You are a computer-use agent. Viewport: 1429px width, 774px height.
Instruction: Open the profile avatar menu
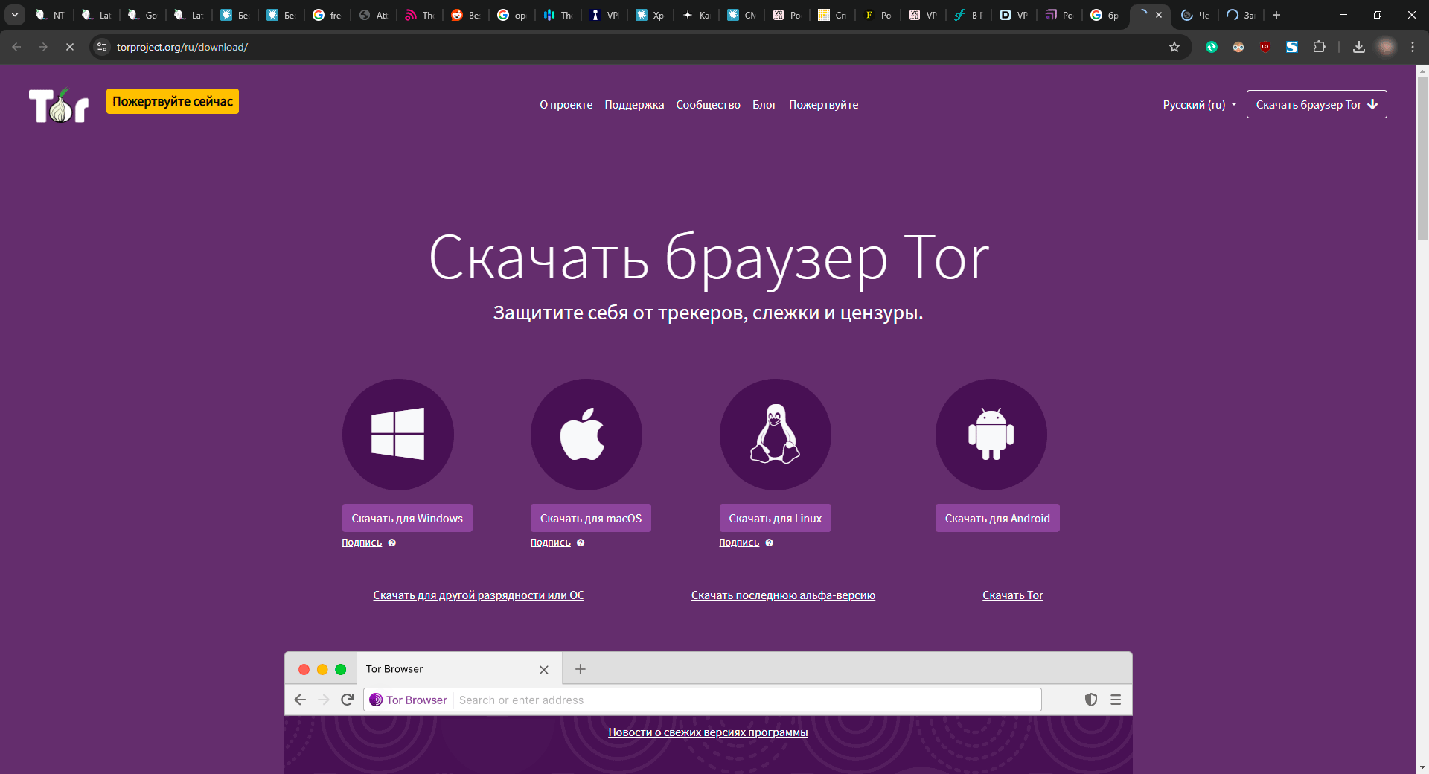(1386, 47)
